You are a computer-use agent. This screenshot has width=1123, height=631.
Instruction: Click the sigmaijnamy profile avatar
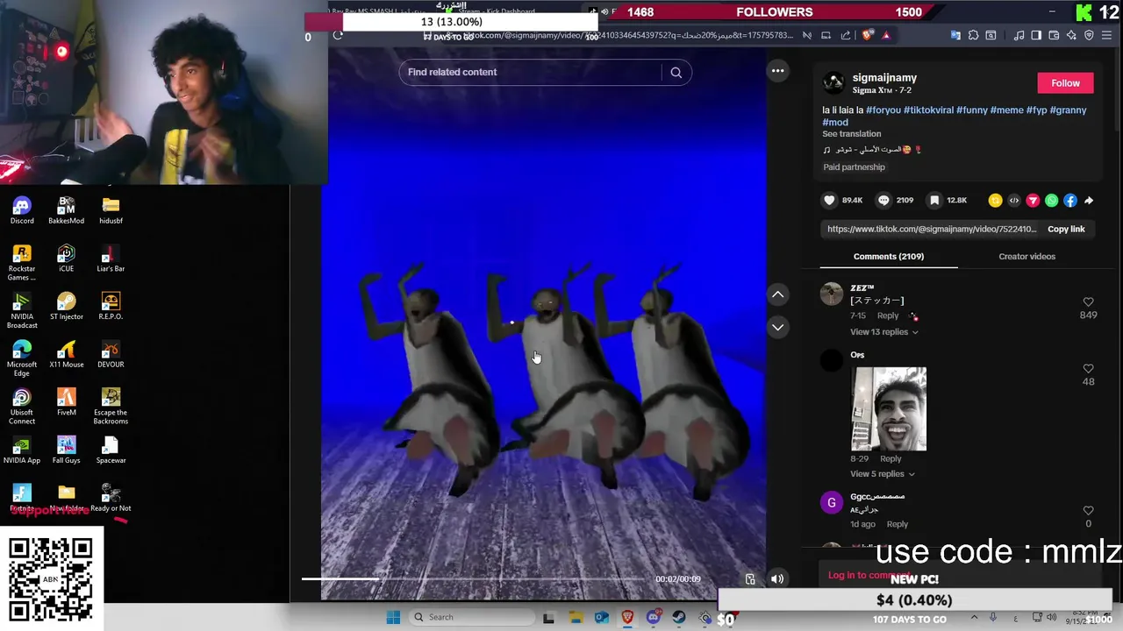tap(833, 83)
